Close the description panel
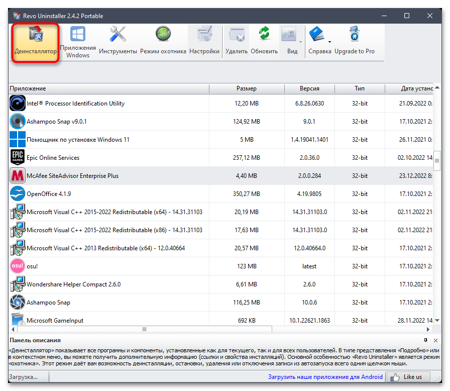 click(x=435, y=340)
